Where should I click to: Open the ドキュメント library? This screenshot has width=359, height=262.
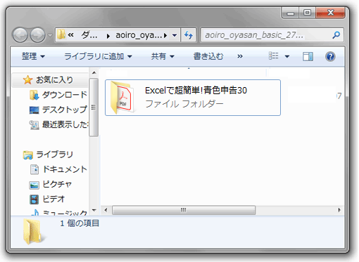click(65, 169)
